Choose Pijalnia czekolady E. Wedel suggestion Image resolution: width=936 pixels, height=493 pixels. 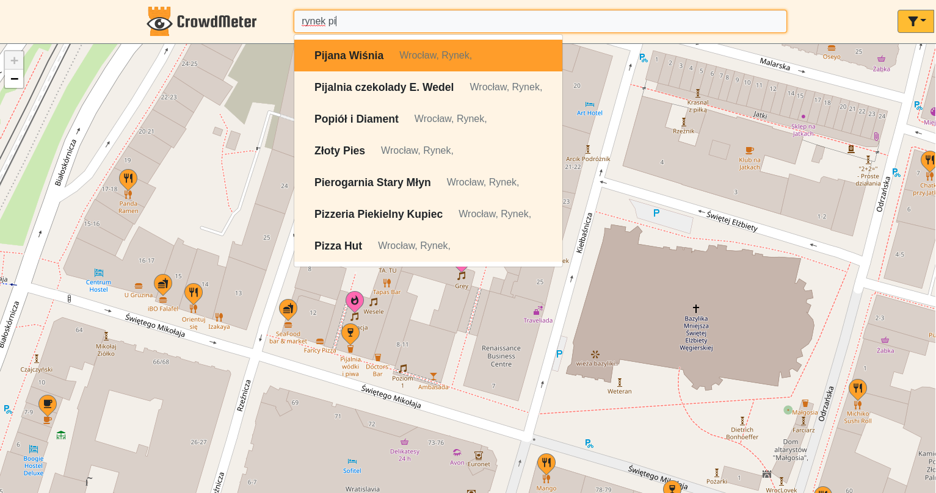point(428,87)
